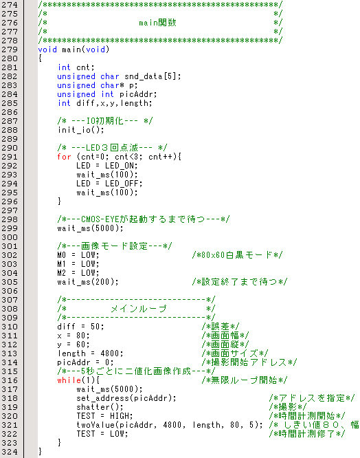Click the "while(1){" line
Screen dimensions: 360x458
click(78, 380)
